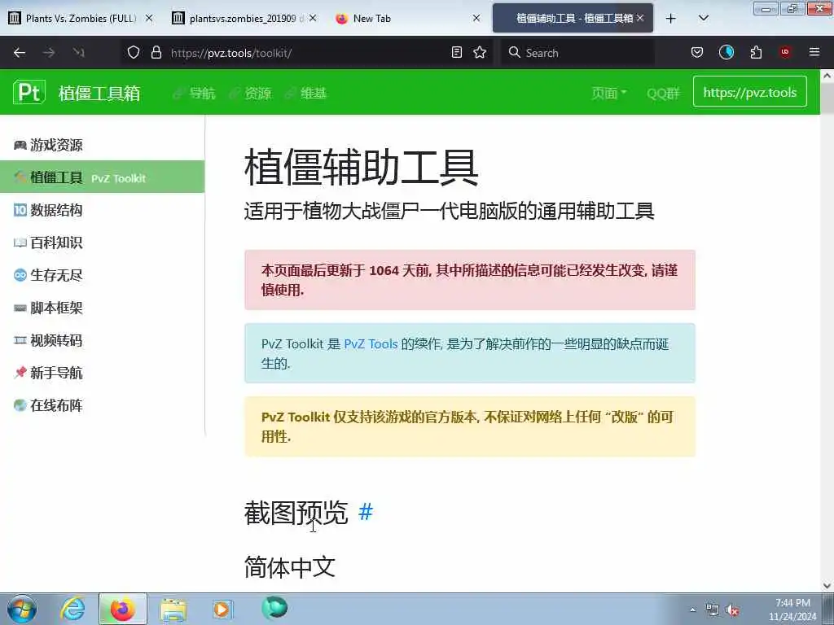Screen dimensions: 834x625
Task: Bookmark this page with the star icon
Action: (x=480, y=53)
